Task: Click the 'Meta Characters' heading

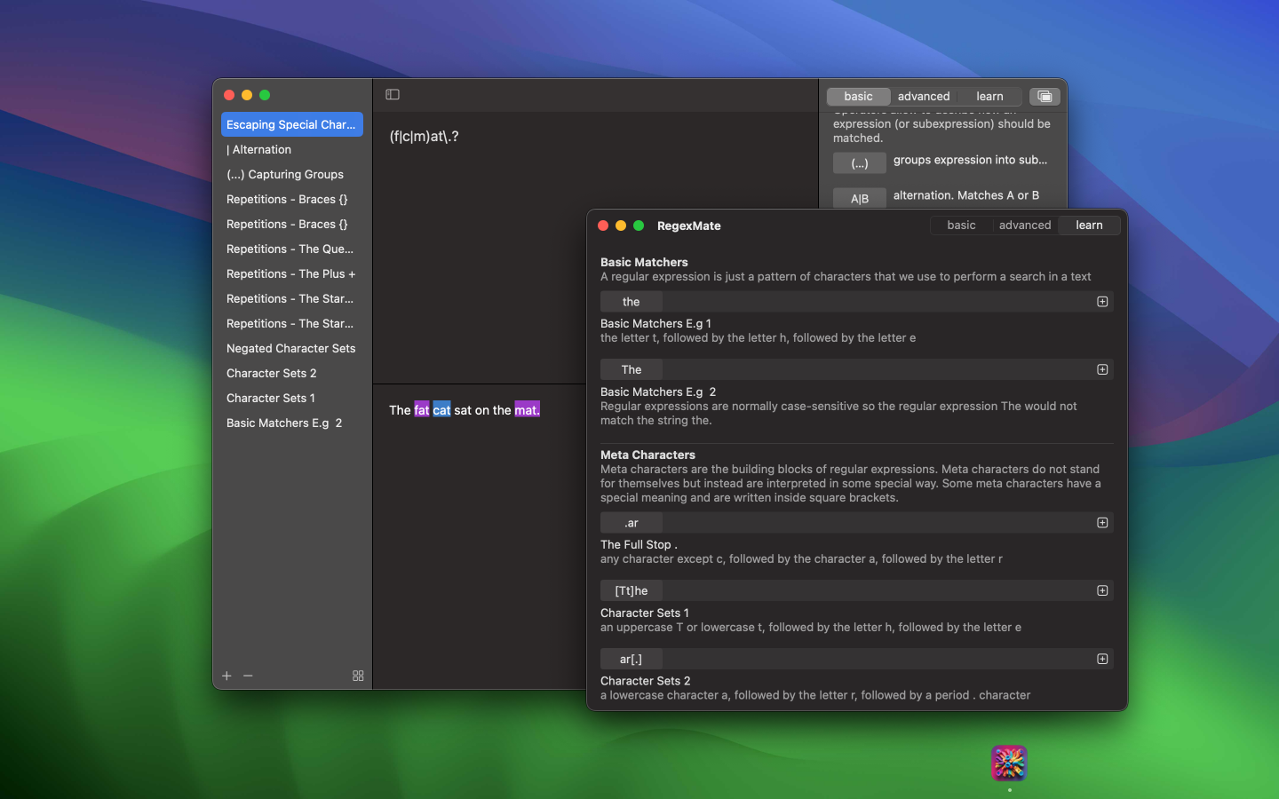Action: pyautogui.click(x=647, y=455)
